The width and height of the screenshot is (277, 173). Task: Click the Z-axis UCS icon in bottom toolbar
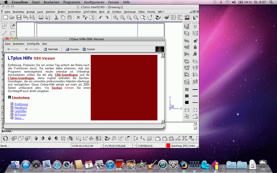tap(136, 138)
